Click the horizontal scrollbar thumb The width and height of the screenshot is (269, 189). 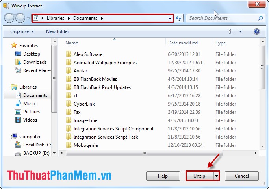click(x=145, y=153)
